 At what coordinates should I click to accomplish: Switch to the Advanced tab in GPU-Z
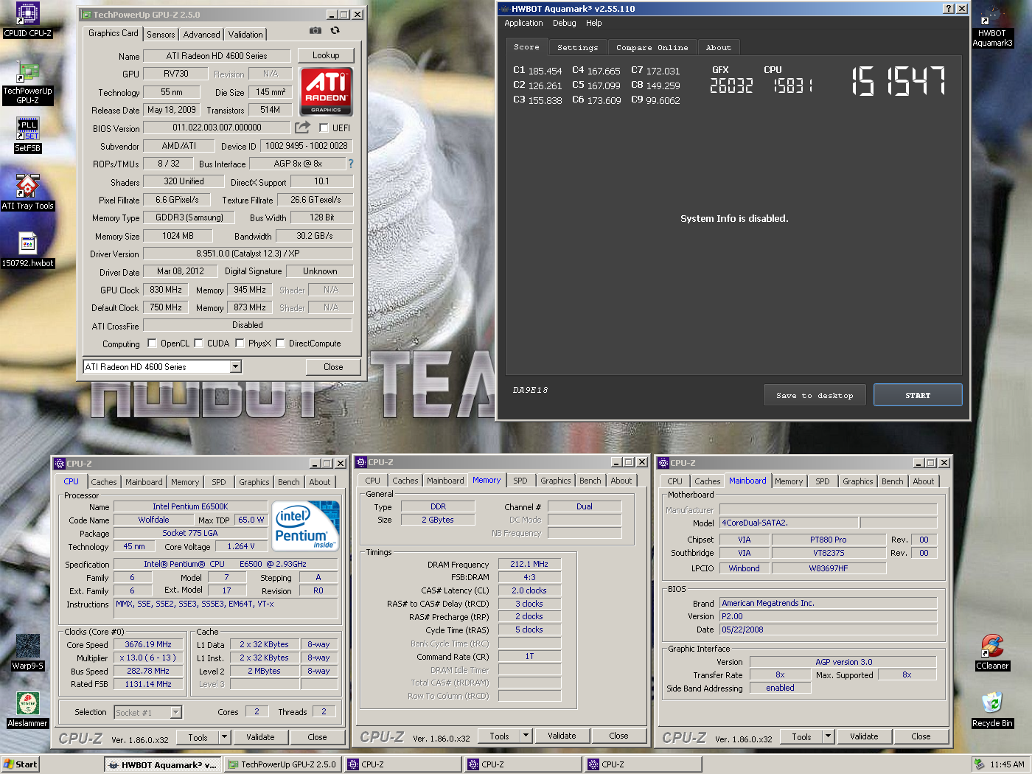point(201,35)
